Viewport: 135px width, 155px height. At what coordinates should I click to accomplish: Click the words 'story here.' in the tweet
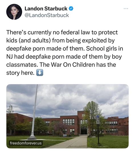21,73
